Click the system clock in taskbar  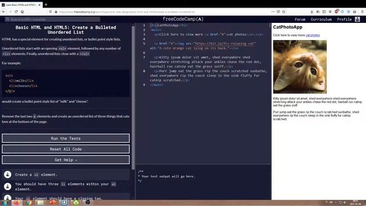(355, 203)
